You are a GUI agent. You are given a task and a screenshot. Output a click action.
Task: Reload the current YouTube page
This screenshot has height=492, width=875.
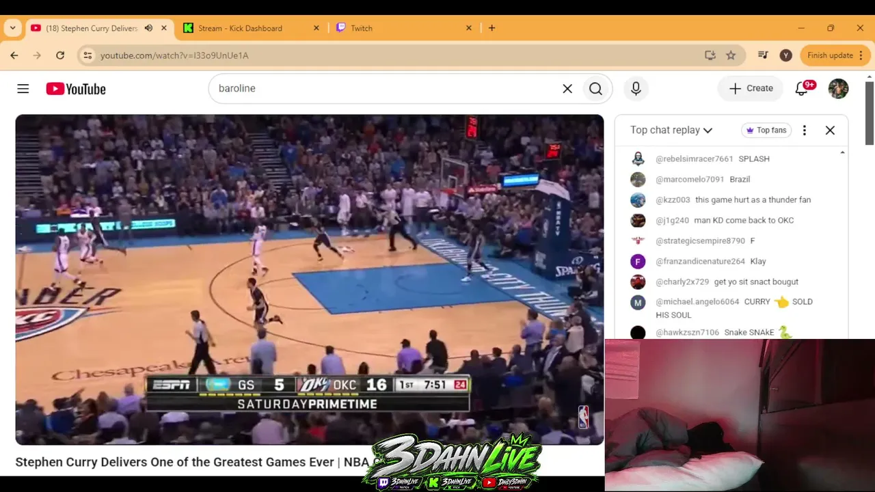pos(60,55)
